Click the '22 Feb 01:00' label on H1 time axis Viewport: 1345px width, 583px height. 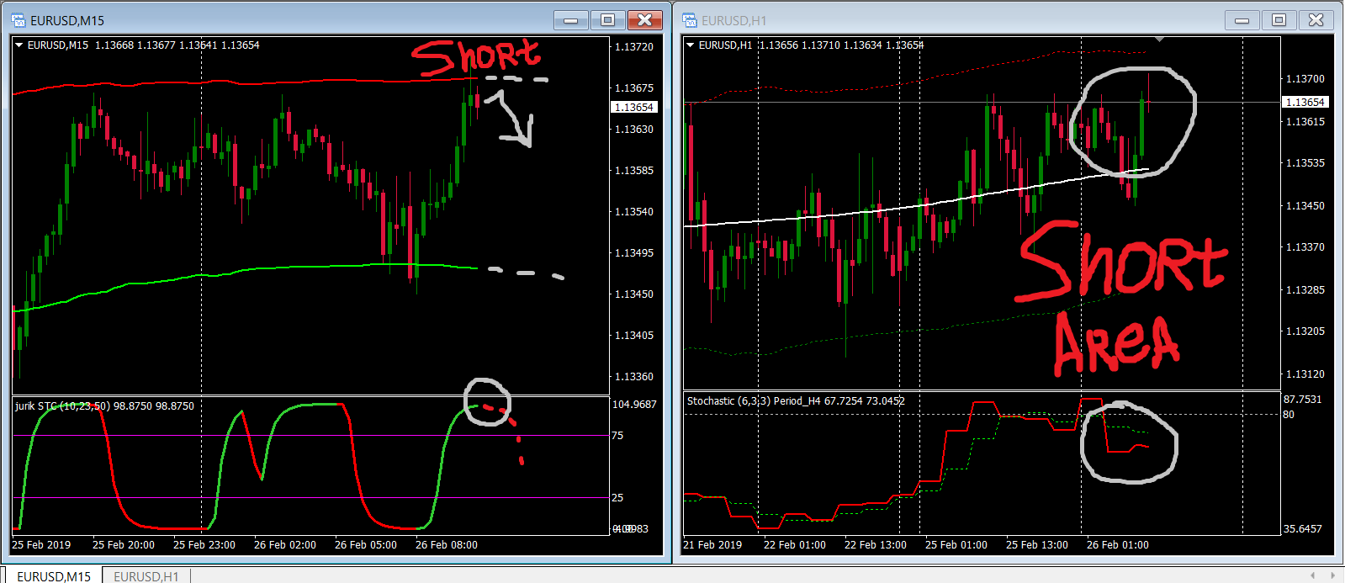click(x=795, y=545)
